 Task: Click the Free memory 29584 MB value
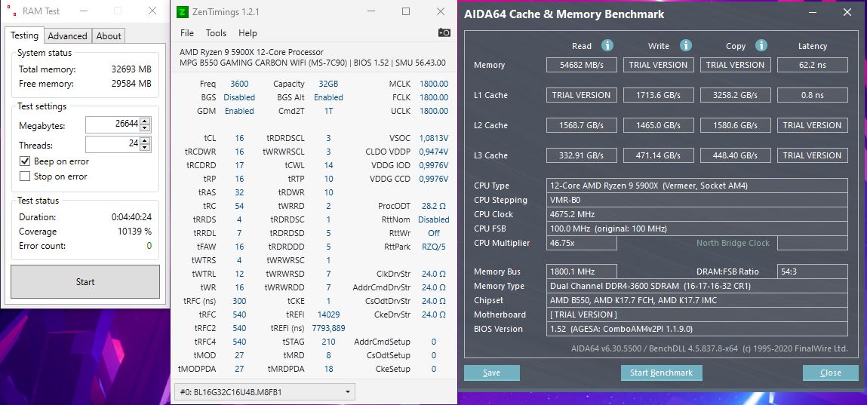[131, 84]
